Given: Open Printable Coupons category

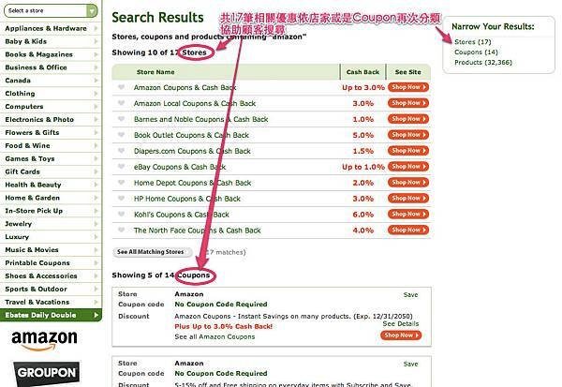Looking at the screenshot, I should point(51,262).
